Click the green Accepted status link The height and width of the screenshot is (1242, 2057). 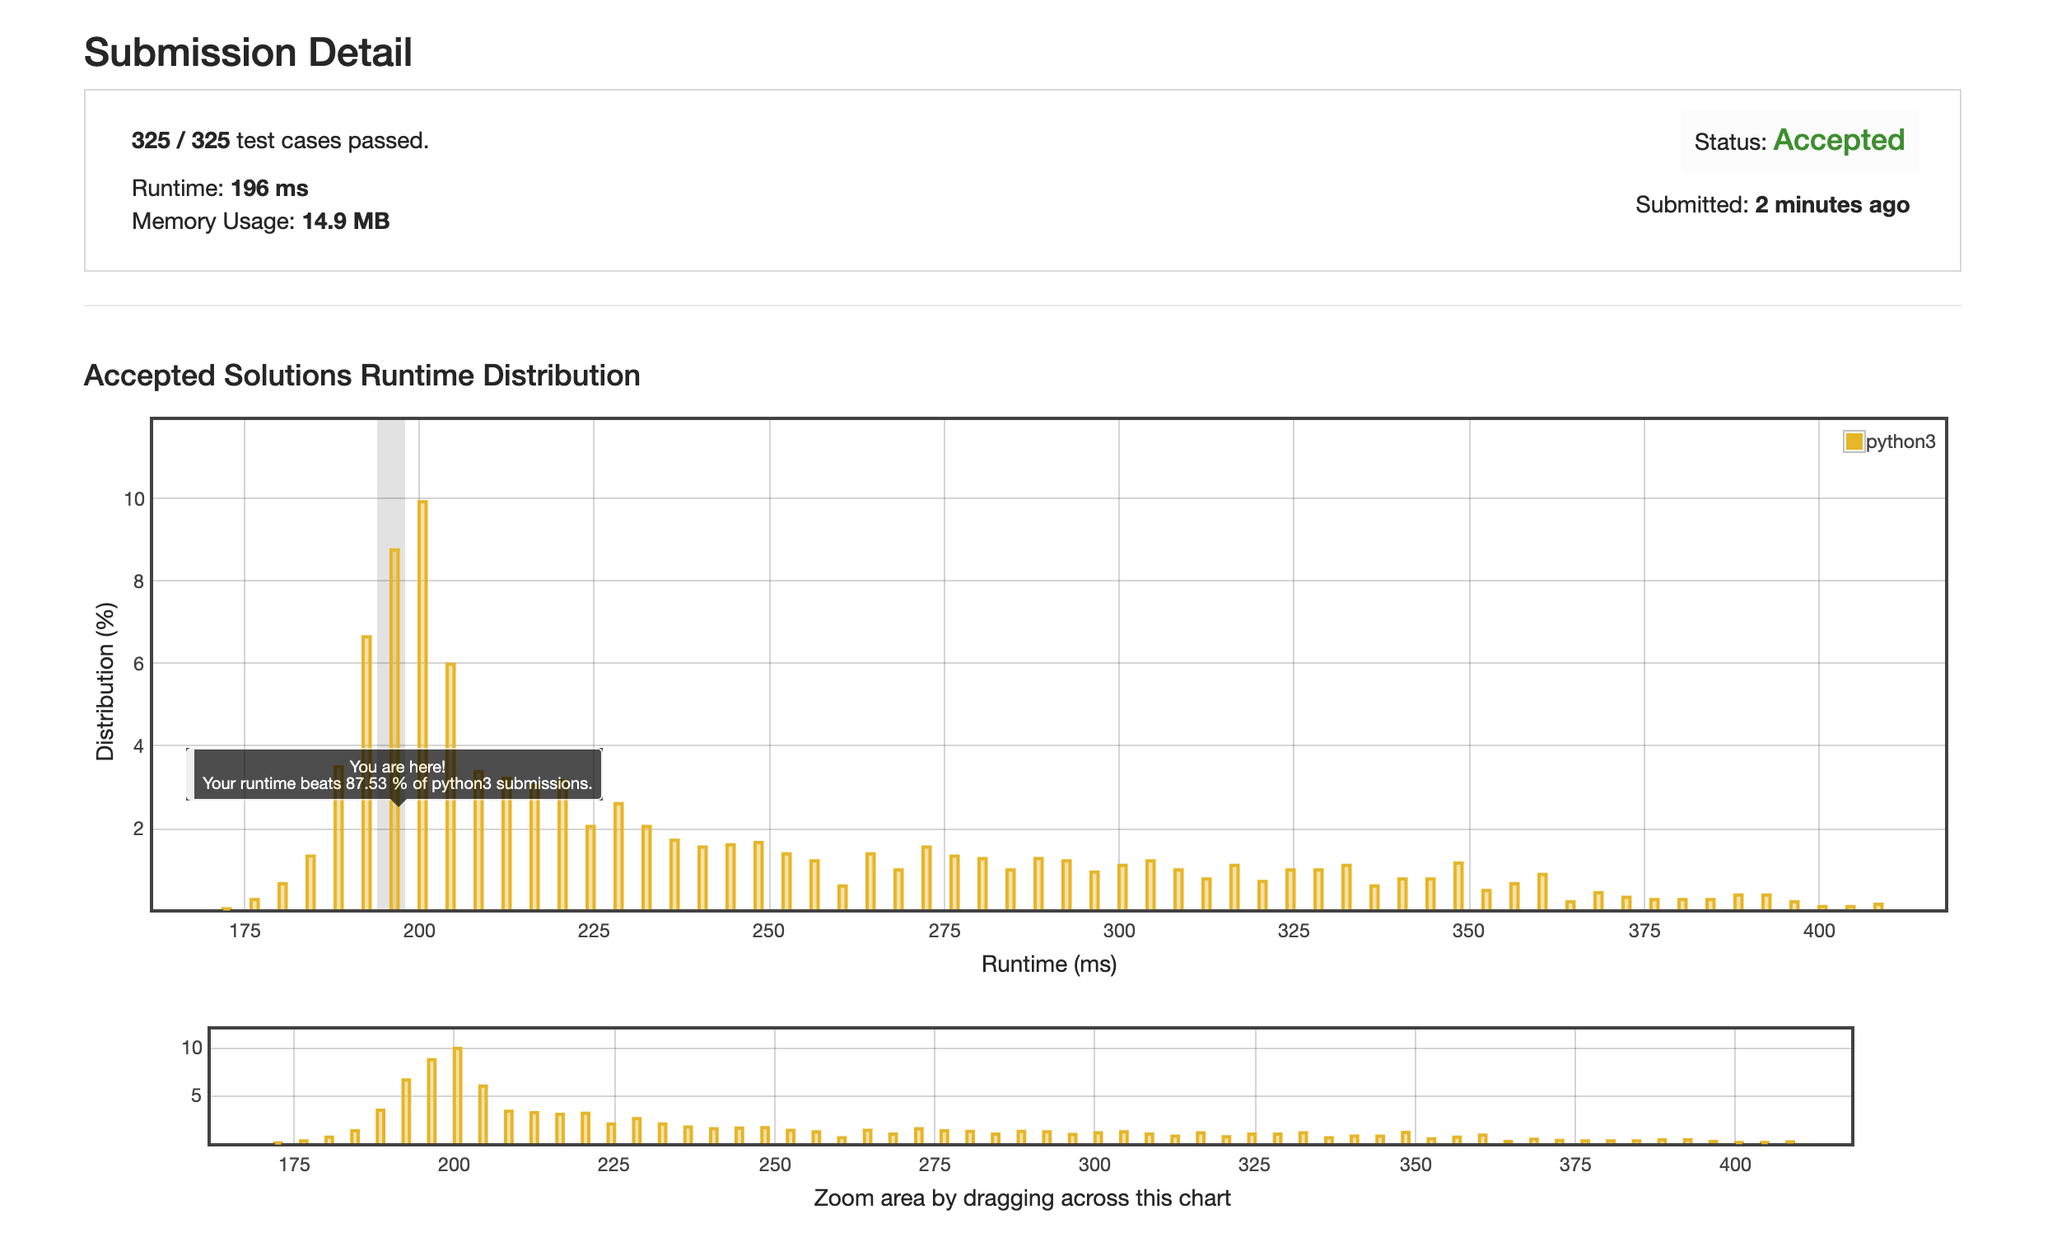coord(1838,140)
